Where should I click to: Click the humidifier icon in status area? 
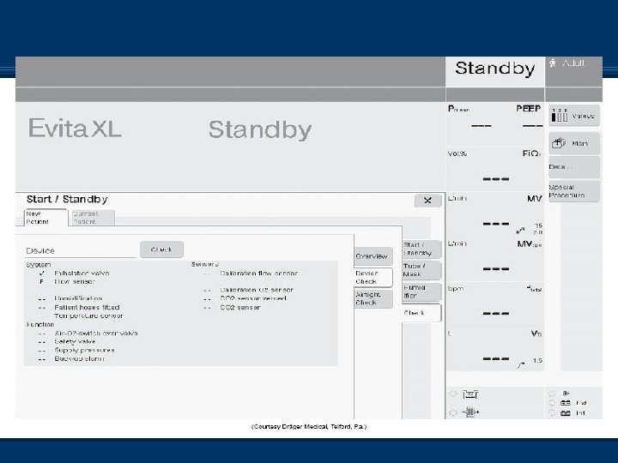pos(470,394)
